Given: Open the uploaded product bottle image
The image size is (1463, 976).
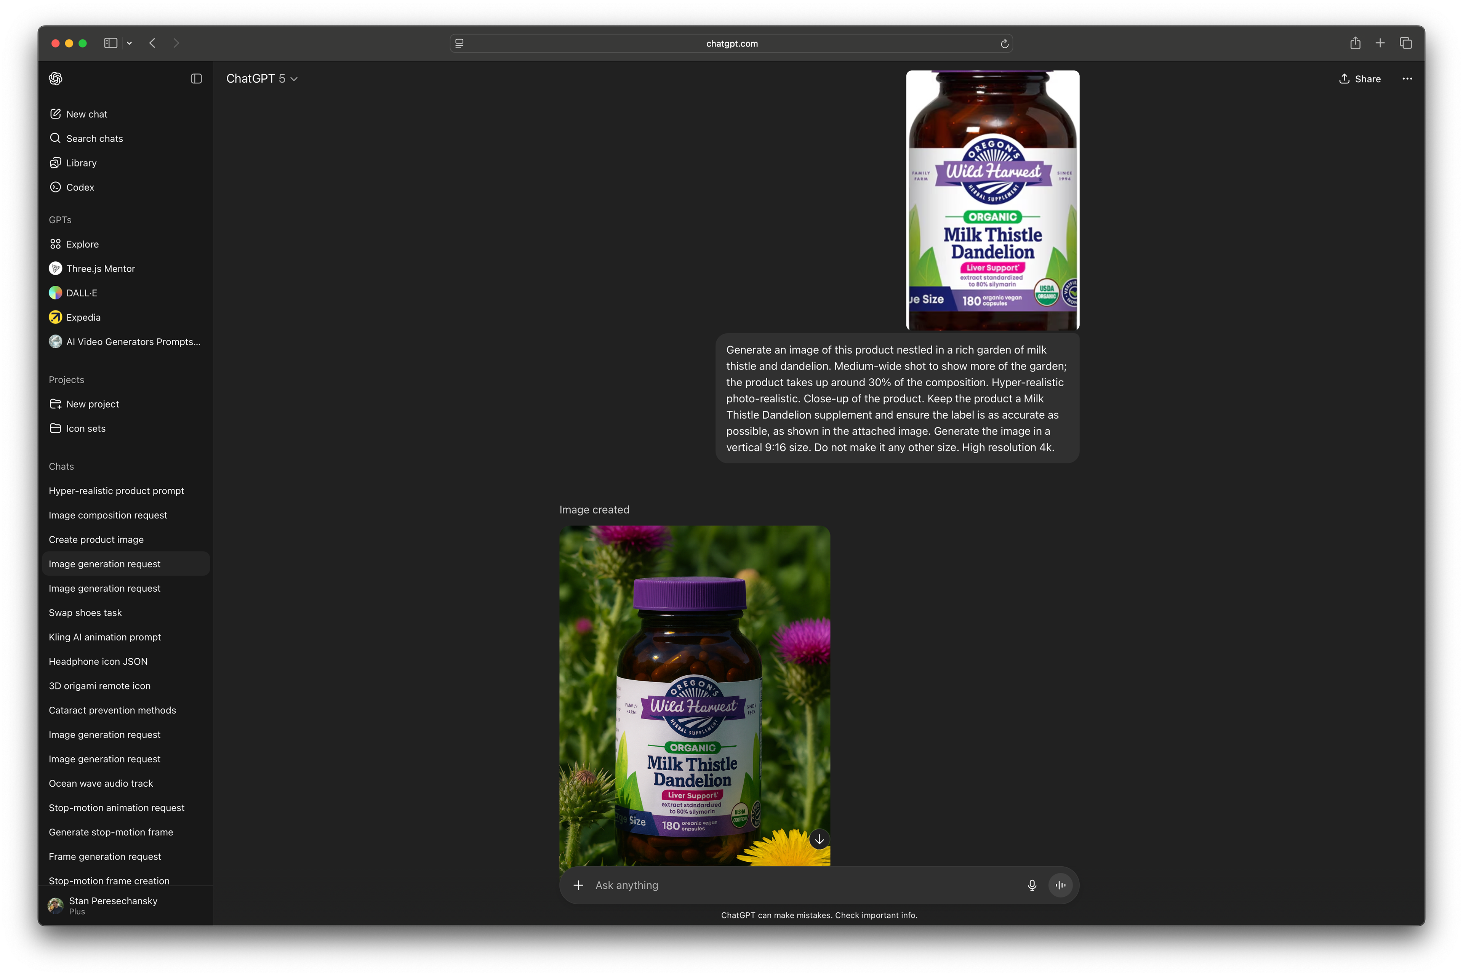Looking at the screenshot, I should pyautogui.click(x=992, y=200).
